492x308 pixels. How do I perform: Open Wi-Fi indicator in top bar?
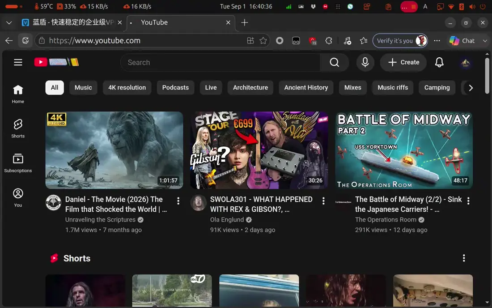[x=451, y=7]
